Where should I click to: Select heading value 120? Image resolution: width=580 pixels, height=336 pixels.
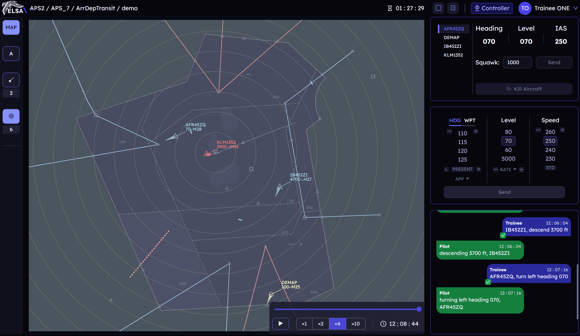[x=462, y=151]
